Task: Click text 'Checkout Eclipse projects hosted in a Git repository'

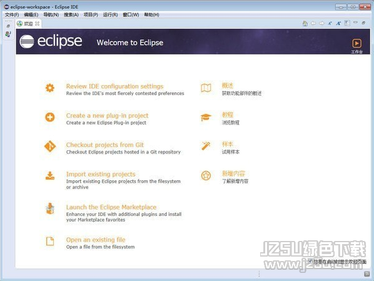Action: point(123,152)
